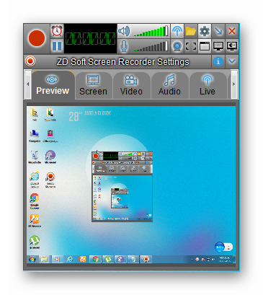The width and height of the screenshot is (263, 295).
Task: Click the nested recorder window in preview
Action: [x=122, y=186]
